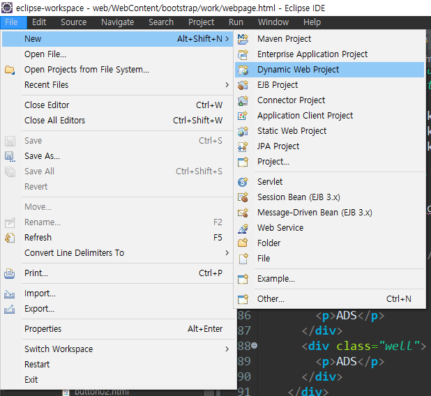Click line number 90 in editor gutter

pos(244,376)
